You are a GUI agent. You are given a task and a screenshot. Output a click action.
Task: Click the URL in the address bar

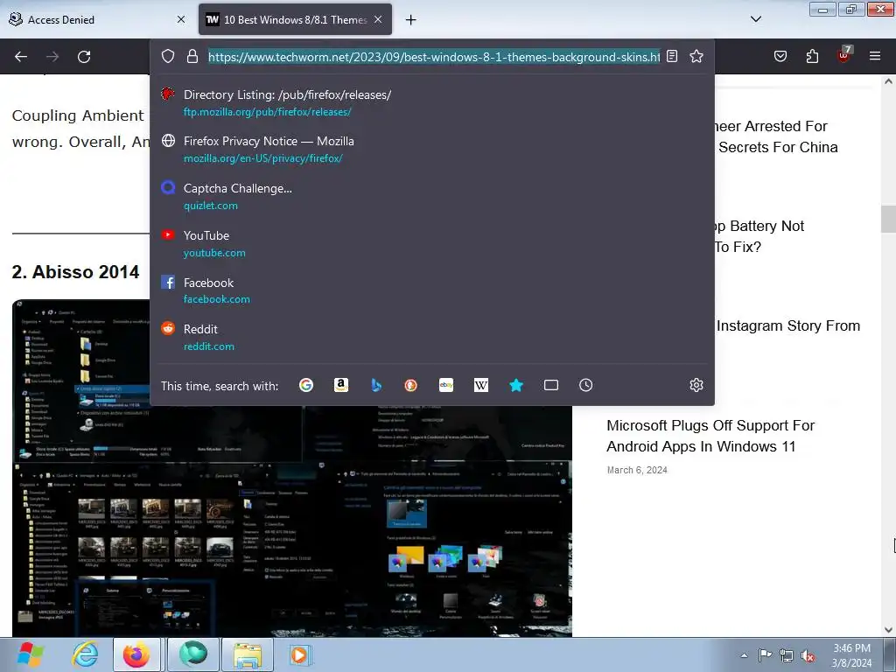pos(434,57)
